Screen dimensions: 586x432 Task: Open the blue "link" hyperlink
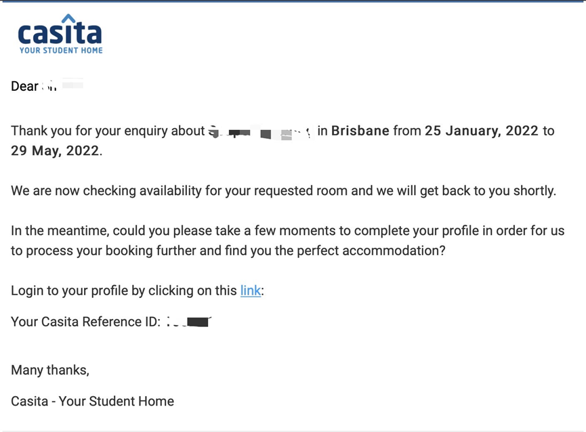coord(250,290)
